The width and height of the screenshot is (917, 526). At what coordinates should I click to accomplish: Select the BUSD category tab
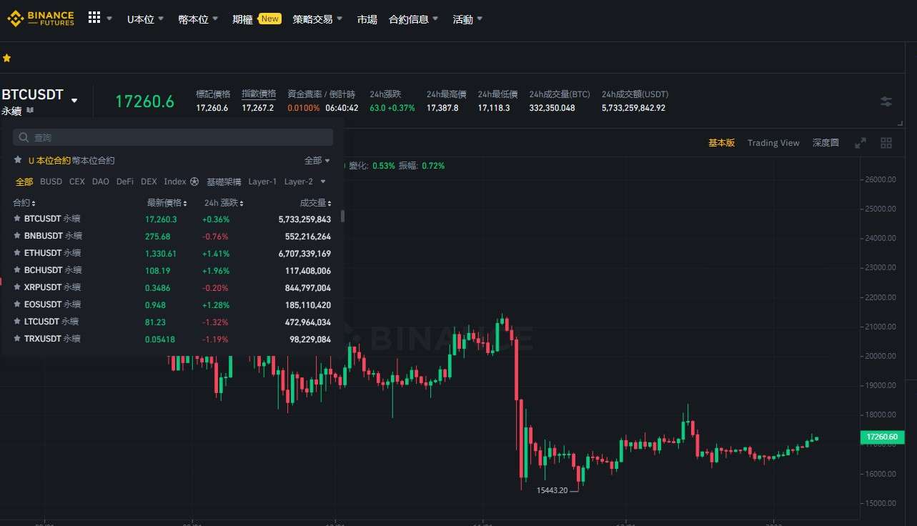pyautogui.click(x=51, y=182)
